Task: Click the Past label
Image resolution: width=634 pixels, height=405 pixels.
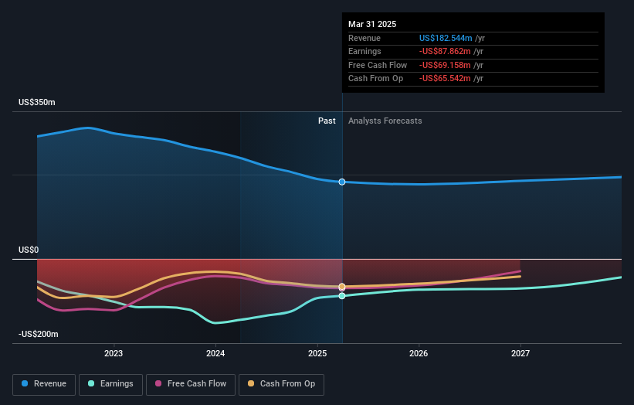Action: [x=327, y=121]
